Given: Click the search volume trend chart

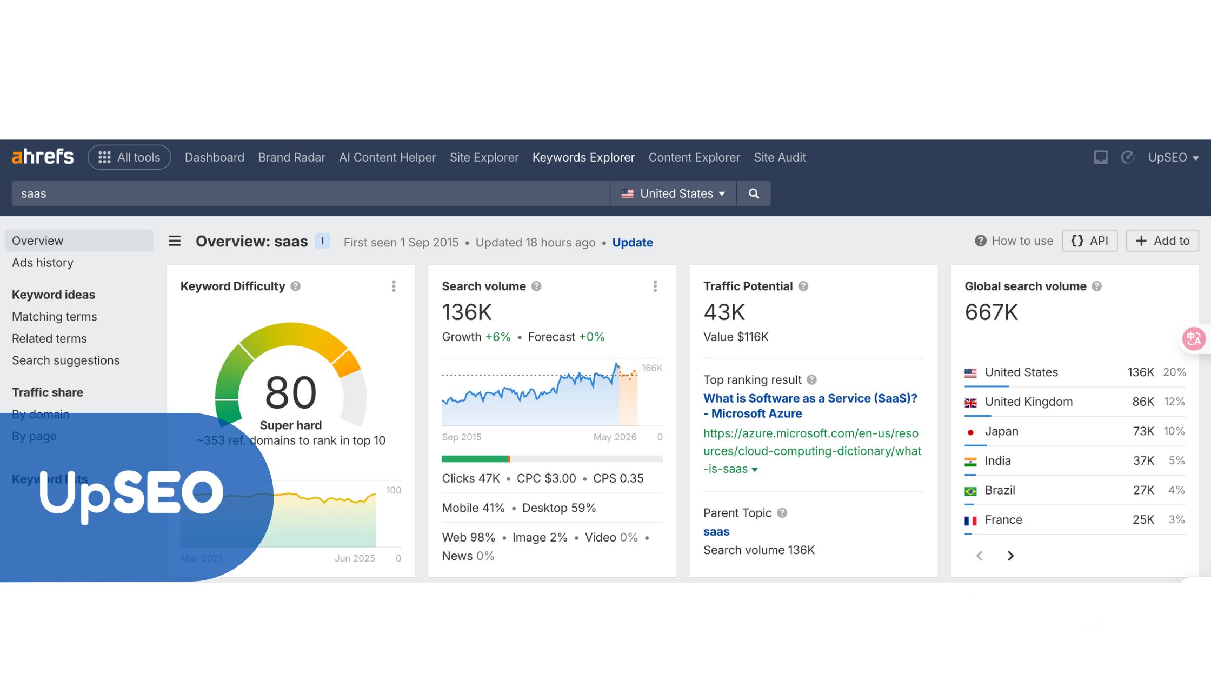Looking at the screenshot, I should click(x=541, y=395).
